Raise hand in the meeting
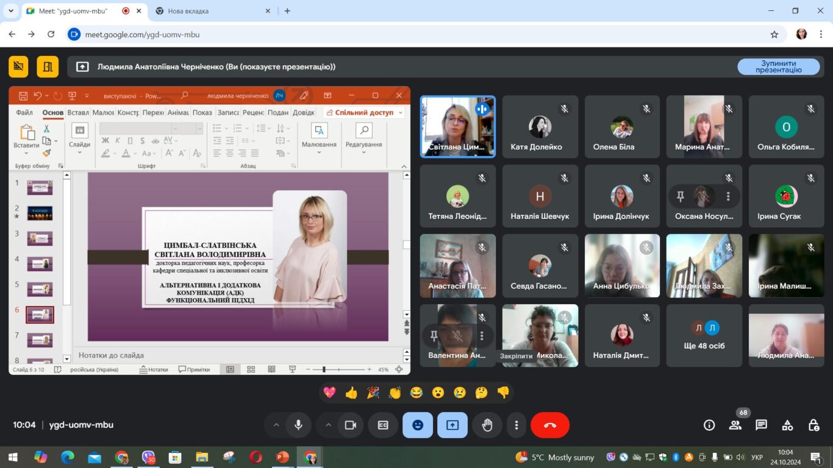 point(487,425)
